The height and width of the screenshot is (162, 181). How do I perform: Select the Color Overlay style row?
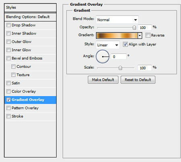coord(30,91)
